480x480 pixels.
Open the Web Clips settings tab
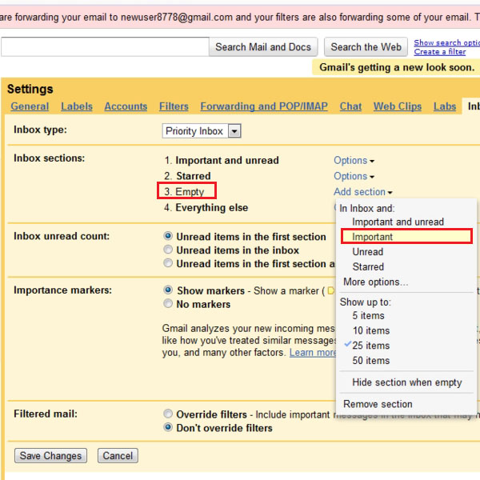[x=398, y=106]
